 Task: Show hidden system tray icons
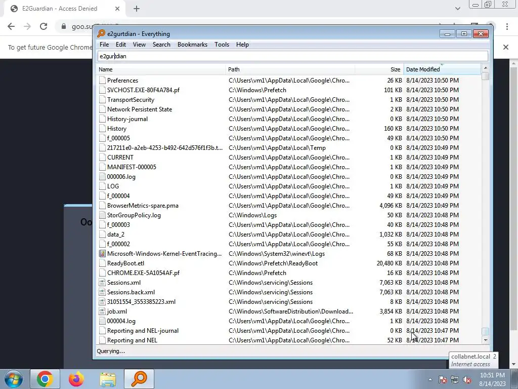coord(430,379)
